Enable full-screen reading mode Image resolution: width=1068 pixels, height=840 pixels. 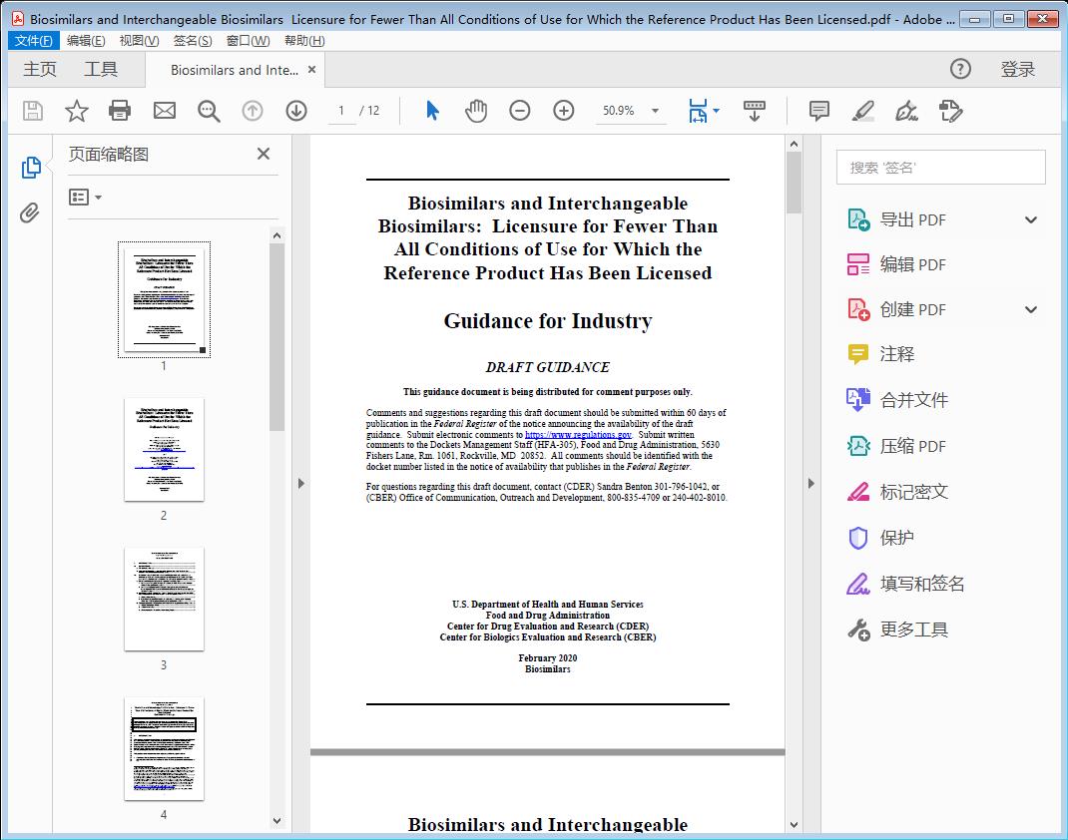coord(753,111)
